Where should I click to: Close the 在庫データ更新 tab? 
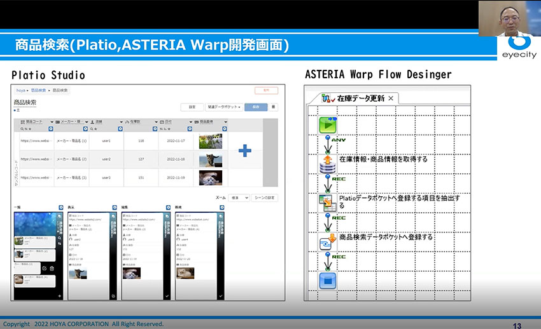(x=391, y=98)
